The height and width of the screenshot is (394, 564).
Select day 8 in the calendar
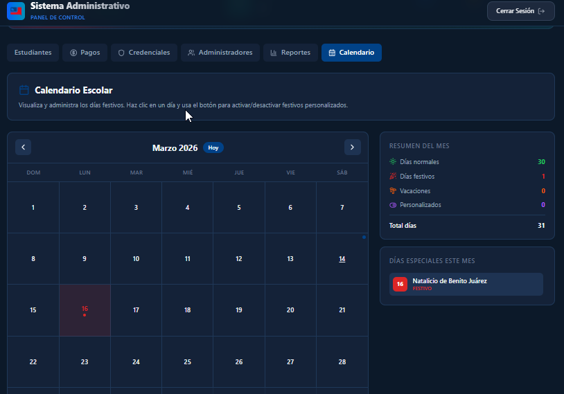coord(33,259)
